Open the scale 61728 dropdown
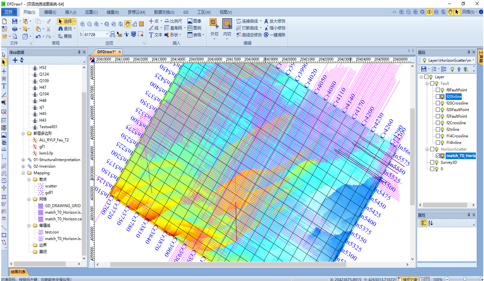Image resolution: width=484 pixels, height=281 pixels. point(107,35)
